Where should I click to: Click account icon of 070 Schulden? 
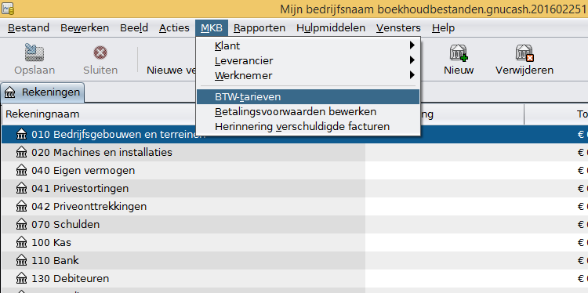(x=22, y=224)
